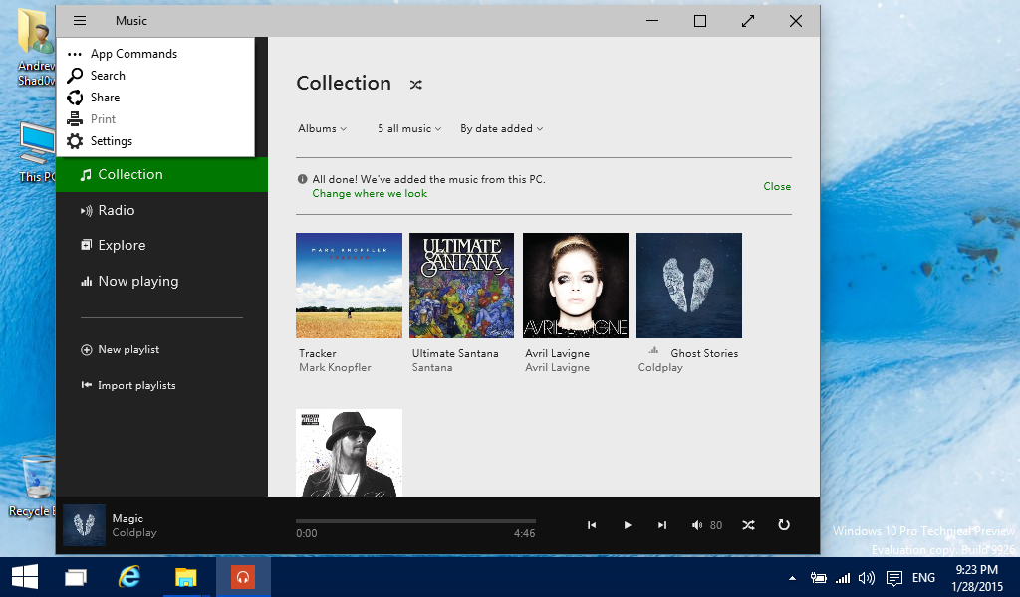1020x597 pixels.
Task: Seek within the playback progress bar
Action: coord(415,521)
